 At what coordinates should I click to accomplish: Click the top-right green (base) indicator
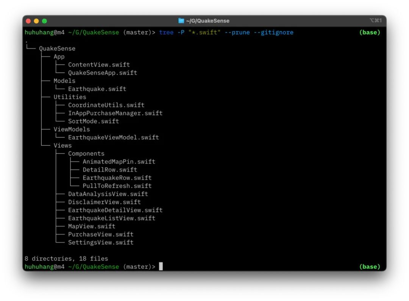coord(369,33)
